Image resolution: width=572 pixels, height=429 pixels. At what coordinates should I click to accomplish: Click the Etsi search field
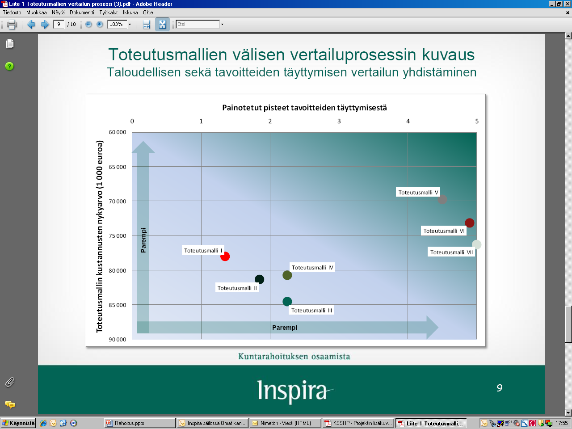click(198, 24)
